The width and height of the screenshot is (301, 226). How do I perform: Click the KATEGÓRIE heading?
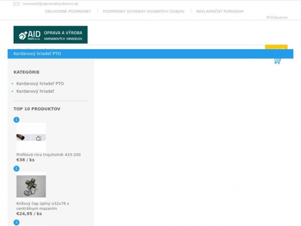[x=27, y=72]
